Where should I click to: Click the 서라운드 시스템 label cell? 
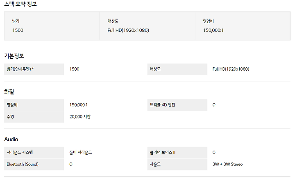click(x=34, y=153)
